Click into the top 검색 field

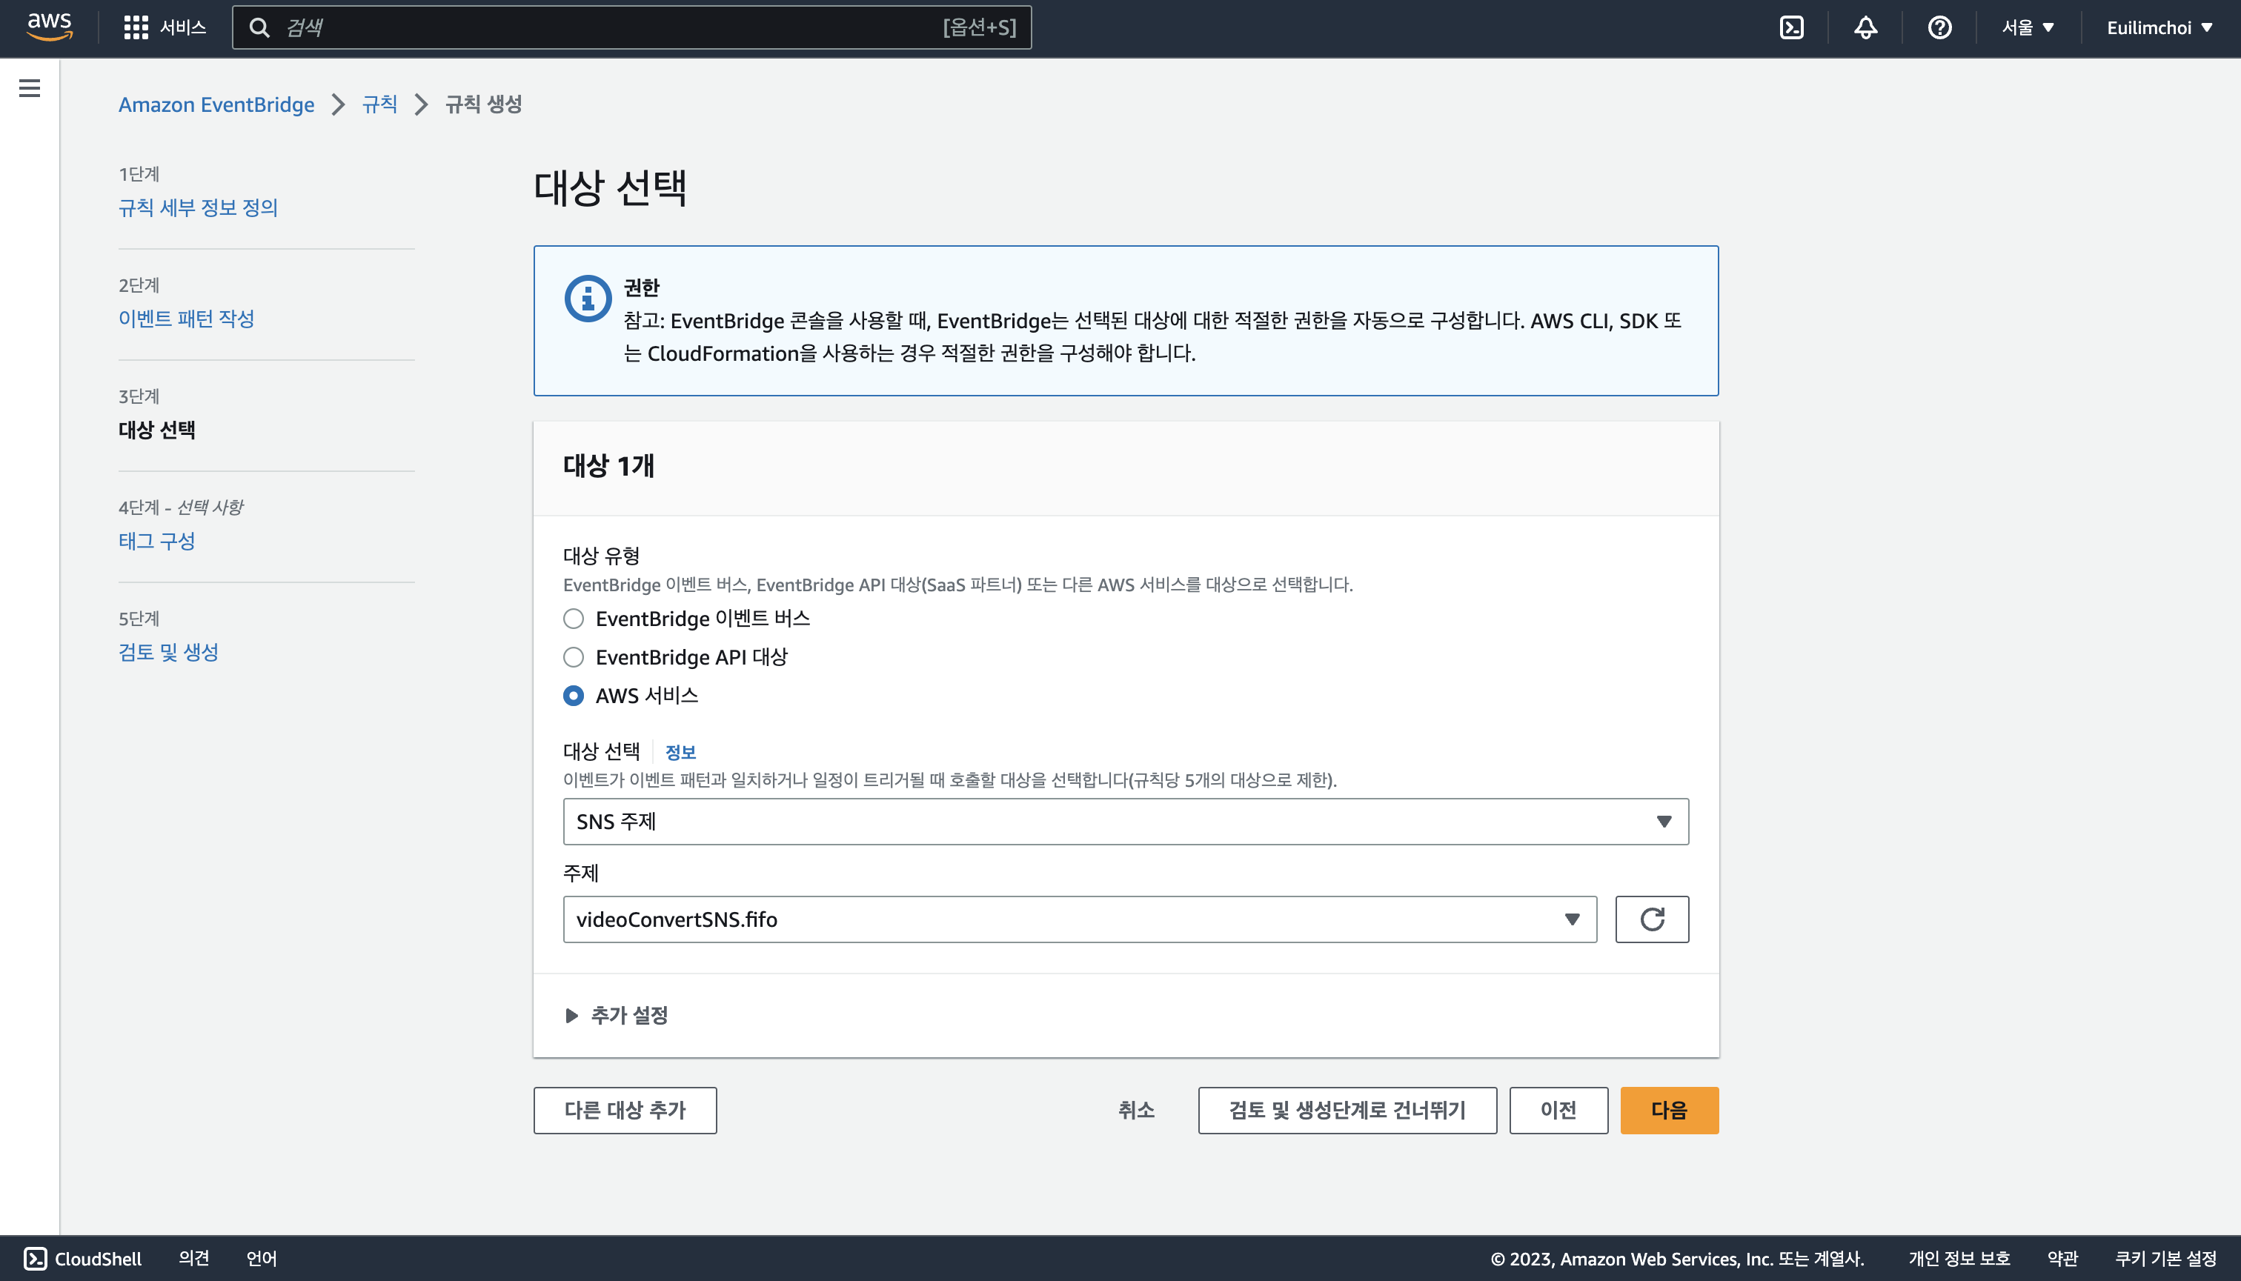pyautogui.click(x=631, y=27)
